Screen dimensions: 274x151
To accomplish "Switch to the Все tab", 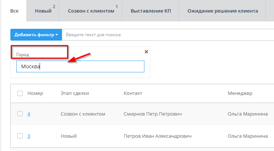I will [x=14, y=11].
